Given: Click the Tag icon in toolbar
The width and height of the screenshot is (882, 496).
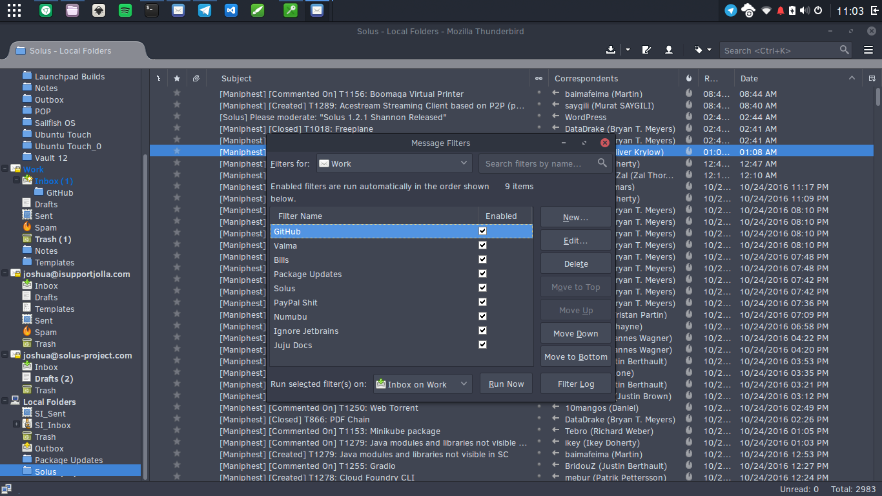Looking at the screenshot, I should (x=698, y=50).
